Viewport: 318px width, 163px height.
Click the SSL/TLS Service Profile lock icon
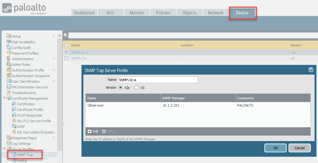14,121
